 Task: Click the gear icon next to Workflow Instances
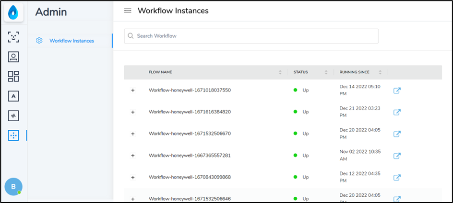[x=39, y=41]
